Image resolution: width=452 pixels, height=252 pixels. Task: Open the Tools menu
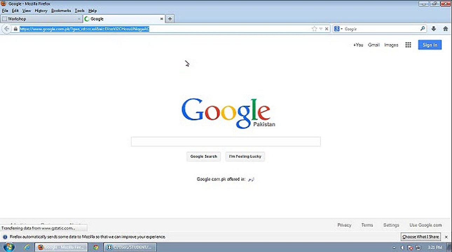click(80, 11)
